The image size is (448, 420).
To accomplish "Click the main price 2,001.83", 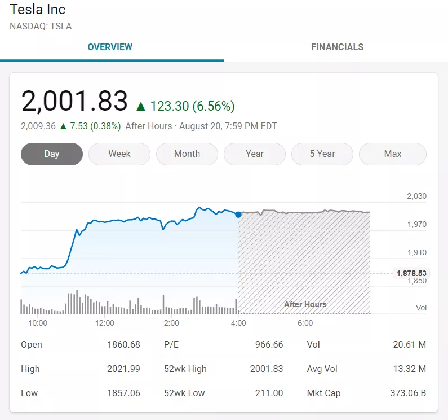I will coord(74,102).
